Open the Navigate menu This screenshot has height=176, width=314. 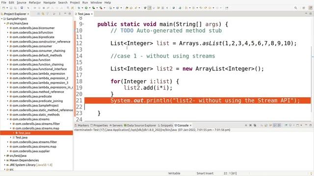(50, 2)
